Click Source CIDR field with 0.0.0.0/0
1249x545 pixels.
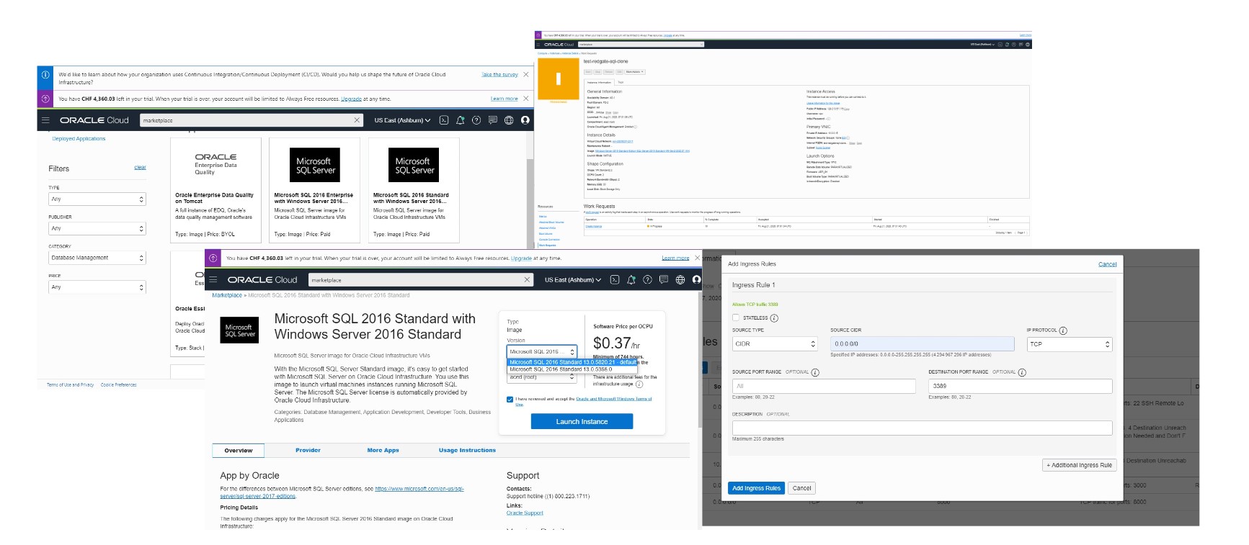click(922, 344)
